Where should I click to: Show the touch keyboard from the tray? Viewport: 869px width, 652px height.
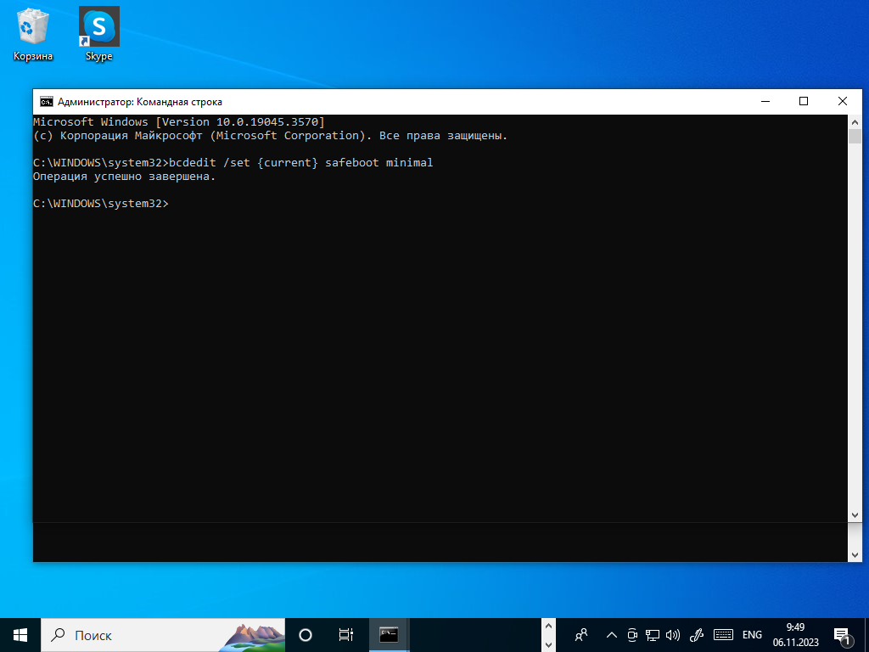point(723,635)
